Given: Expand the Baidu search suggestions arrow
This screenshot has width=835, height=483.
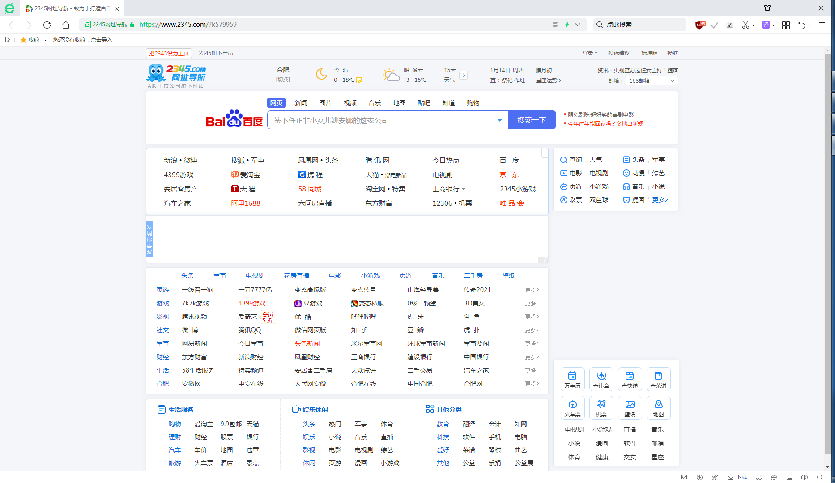Looking at the screenshot, I should 500,120.
